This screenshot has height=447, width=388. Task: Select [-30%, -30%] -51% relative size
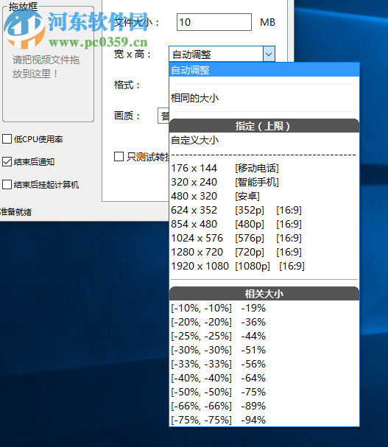pos(264,350)
